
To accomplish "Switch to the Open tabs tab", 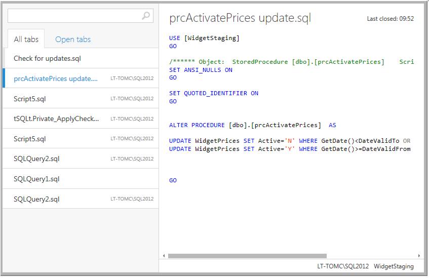I will click(x=73, y=39).
